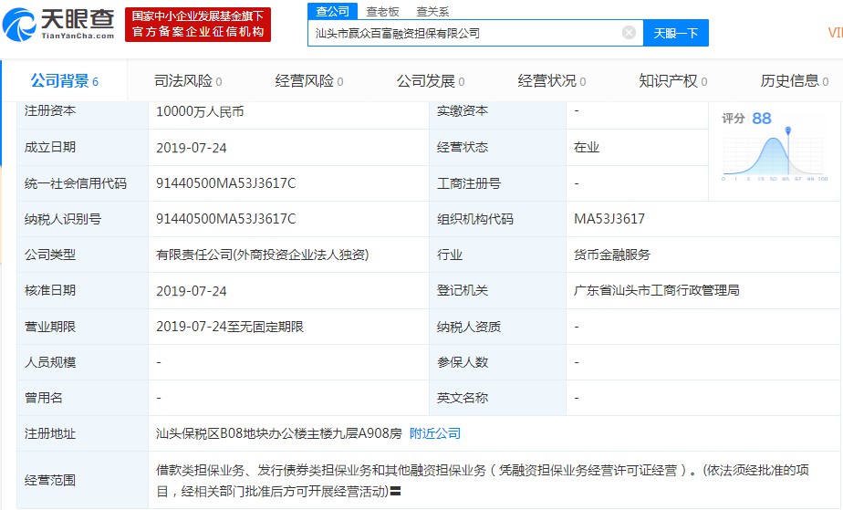Click the score value 88
This screenshot has height=510, width=843.
click(x=761, y=119)
